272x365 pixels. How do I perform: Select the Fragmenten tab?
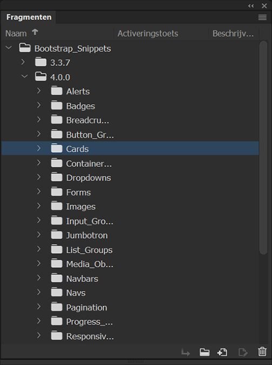pos(29,17)
